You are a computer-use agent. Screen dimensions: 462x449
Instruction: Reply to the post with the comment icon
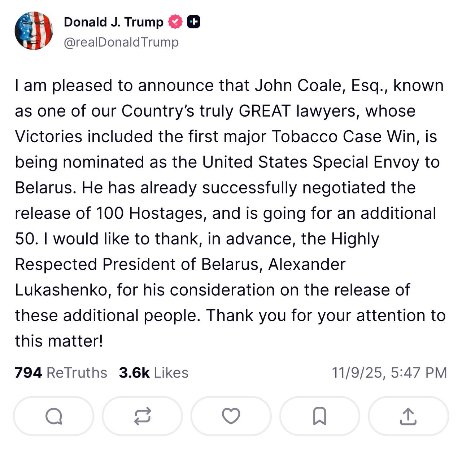(53, 416)
